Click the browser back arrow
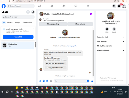Screen dimensions: 129x98 pos(2,1)
